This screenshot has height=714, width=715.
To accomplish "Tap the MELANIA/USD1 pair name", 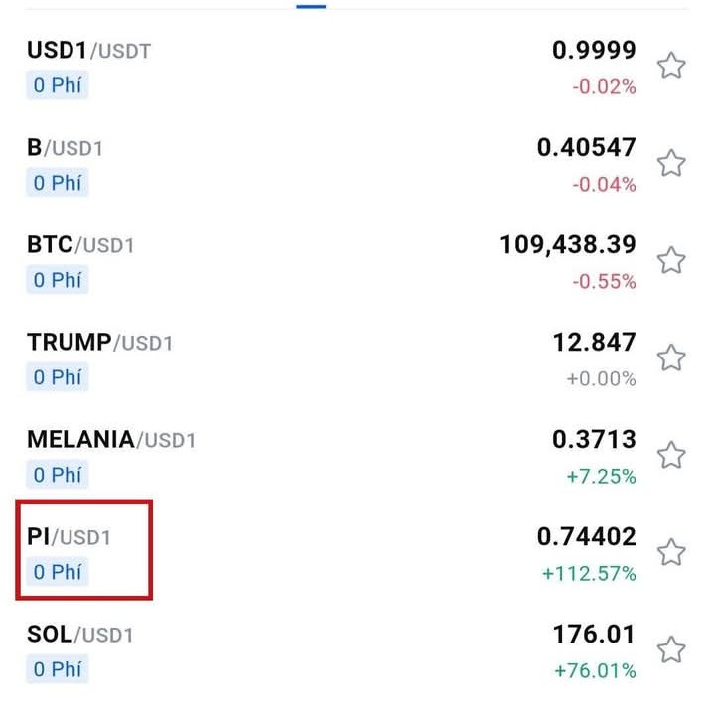I will [x=111, y=440].
